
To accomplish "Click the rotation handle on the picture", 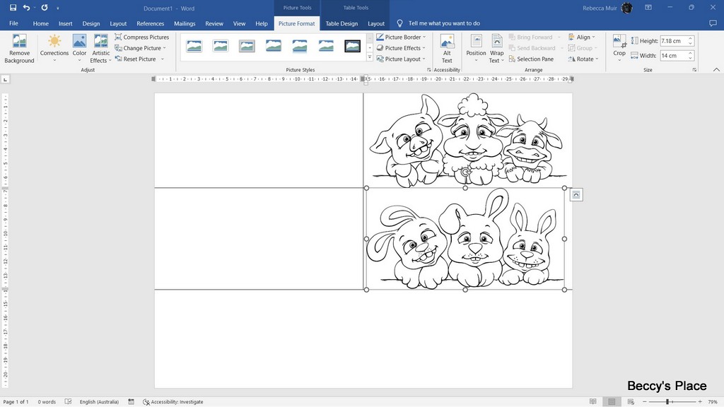I will [465, 172].
